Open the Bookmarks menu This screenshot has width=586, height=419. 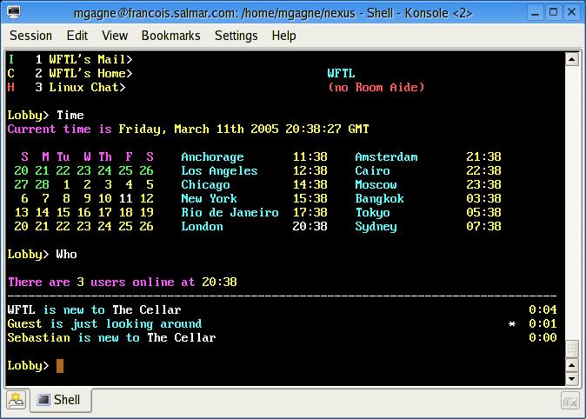point(171,36)
